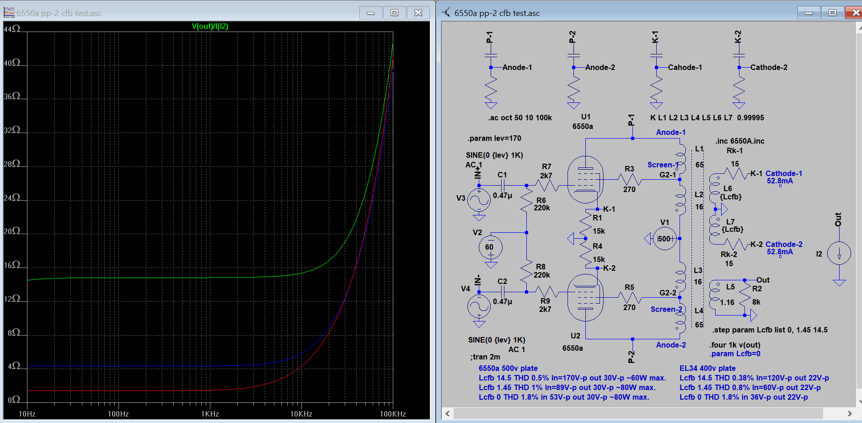Click the .param lev=170 directive
This screenshot has width=862, height=423.
494,138
